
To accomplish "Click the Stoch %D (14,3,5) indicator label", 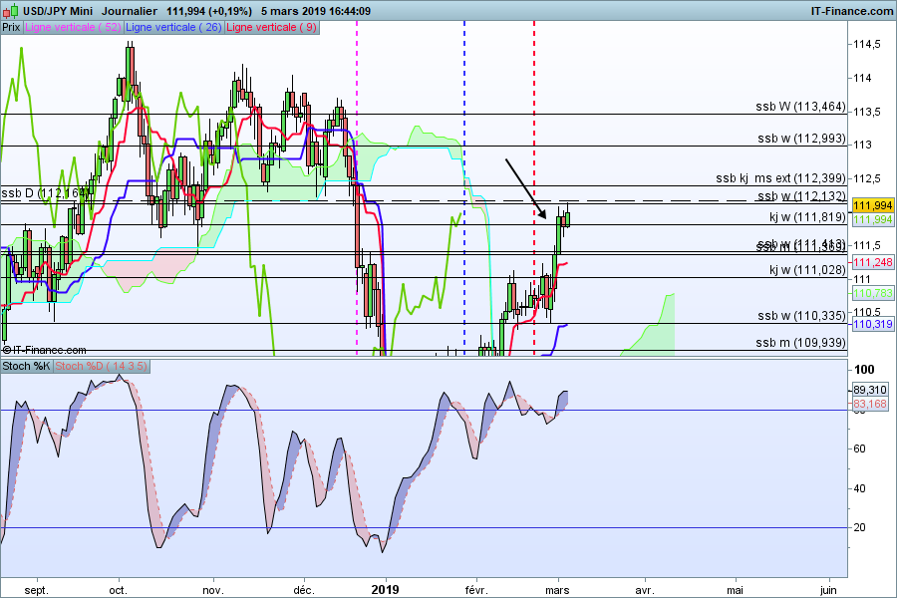I will [x=101, y=366].
